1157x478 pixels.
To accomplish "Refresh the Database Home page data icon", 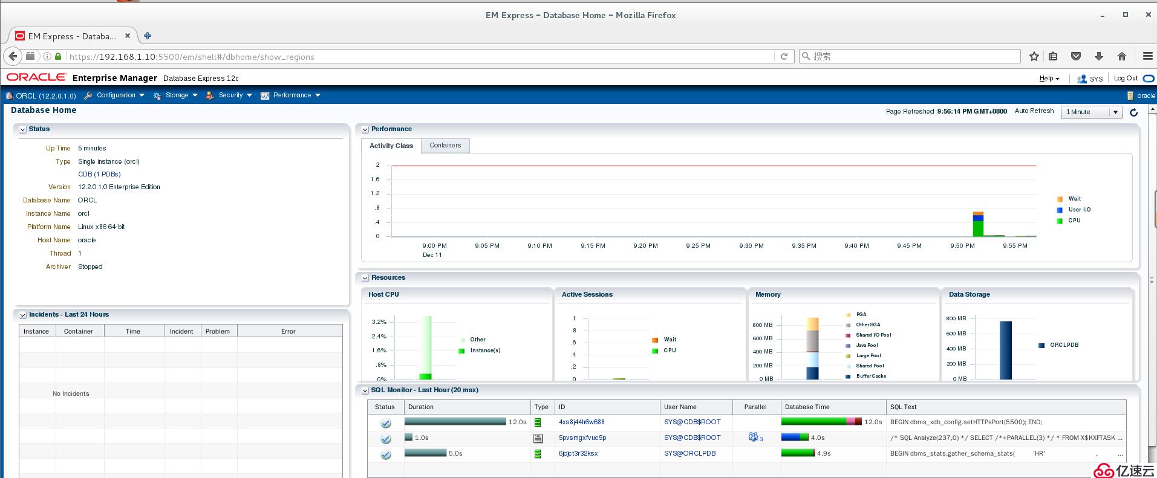I will (1134, 112).
